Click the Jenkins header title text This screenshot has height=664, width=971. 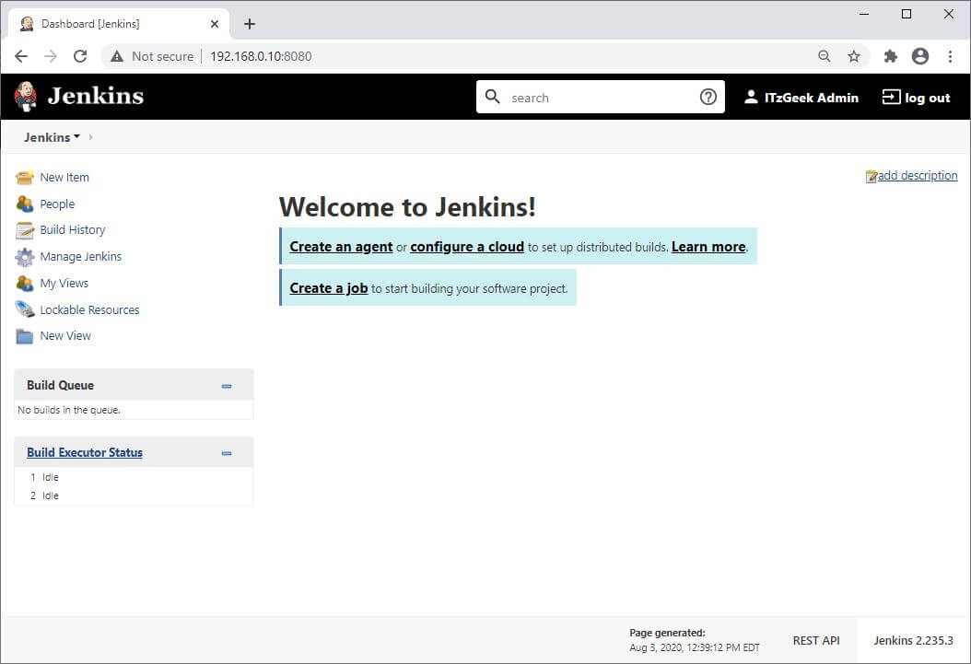tap(96, 96)
